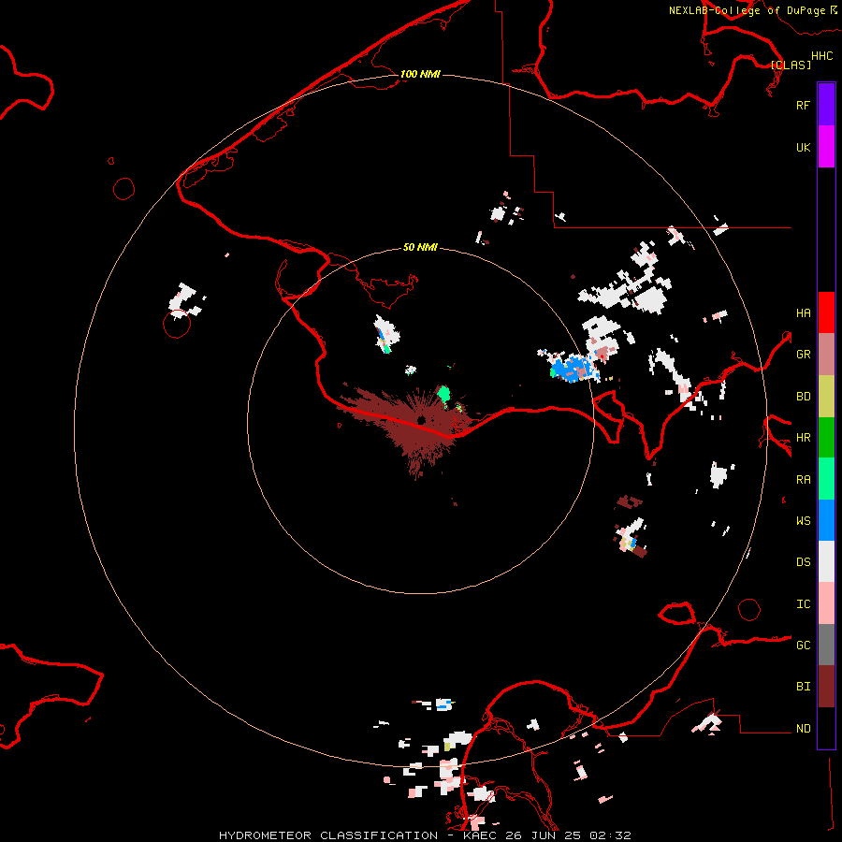Click the HYDROMETEOR CLASSIFICATION title text
842x842 pixels.
coord(328,835)
